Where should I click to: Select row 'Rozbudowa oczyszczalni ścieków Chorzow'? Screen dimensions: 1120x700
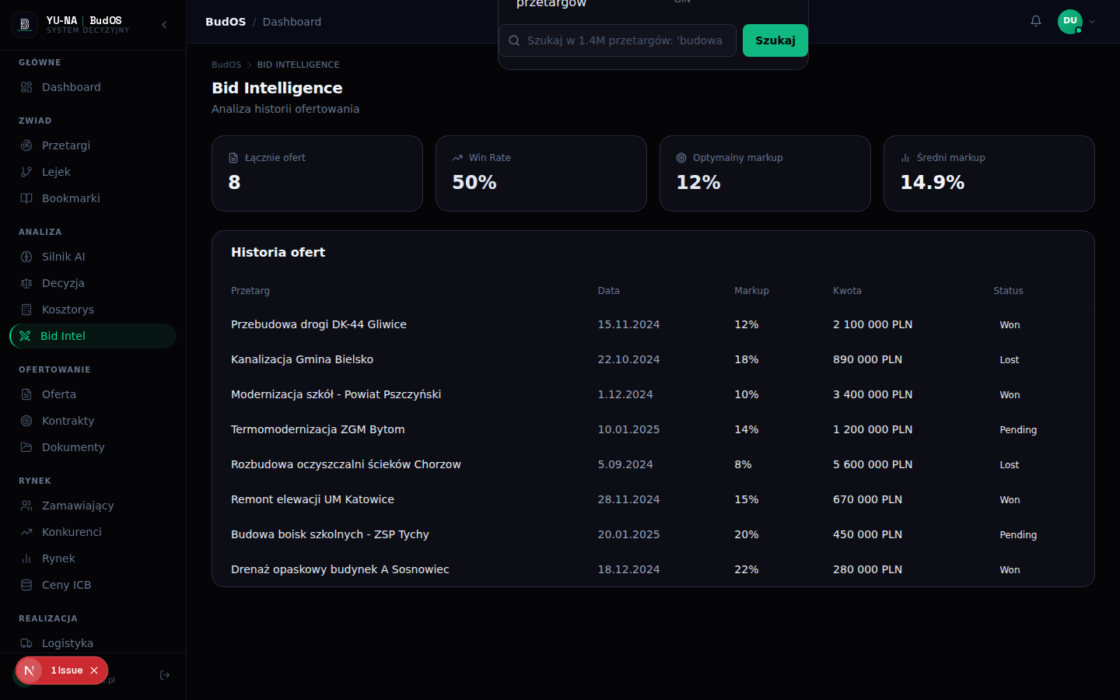pyautogui.click(x=653, y=464)
